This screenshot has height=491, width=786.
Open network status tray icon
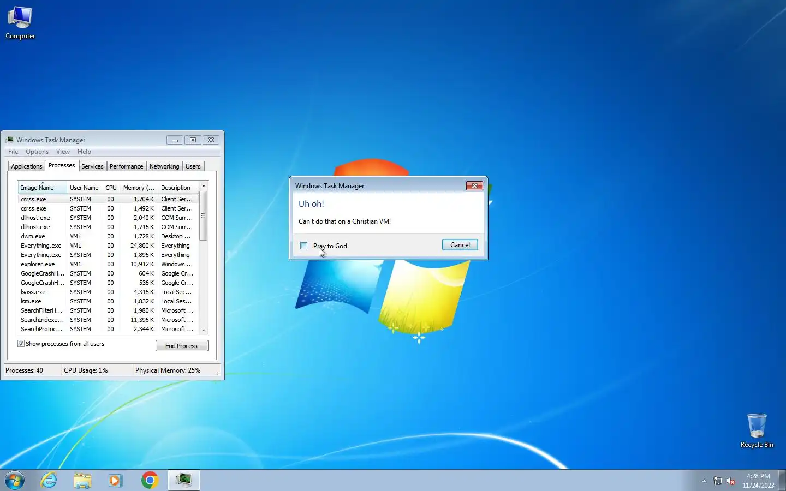pos(717,481)
